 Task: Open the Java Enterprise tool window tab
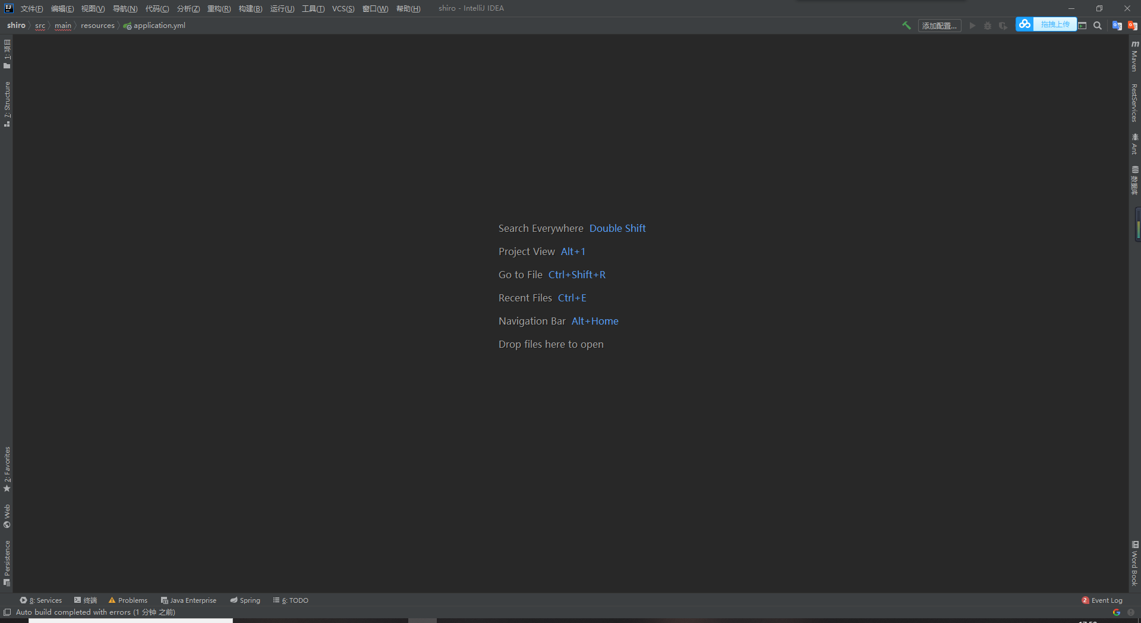click(x=188, y=600)
